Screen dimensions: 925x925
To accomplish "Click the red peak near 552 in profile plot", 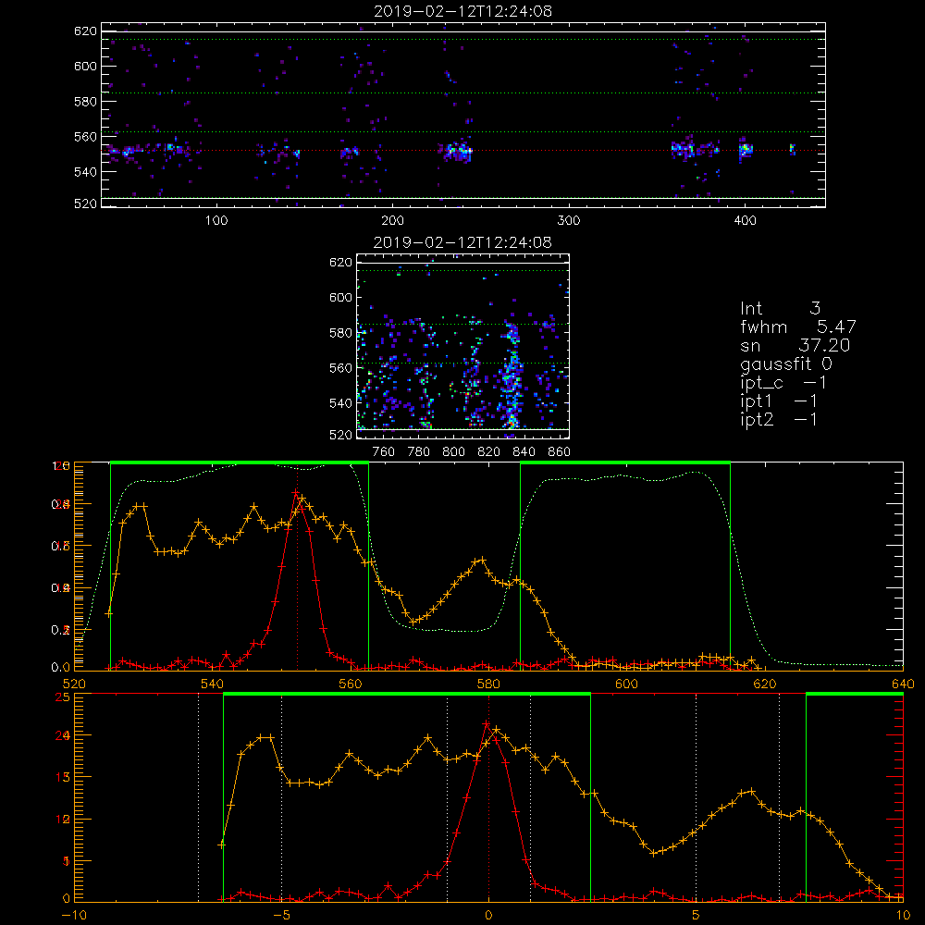I will [x=296, y=493].
